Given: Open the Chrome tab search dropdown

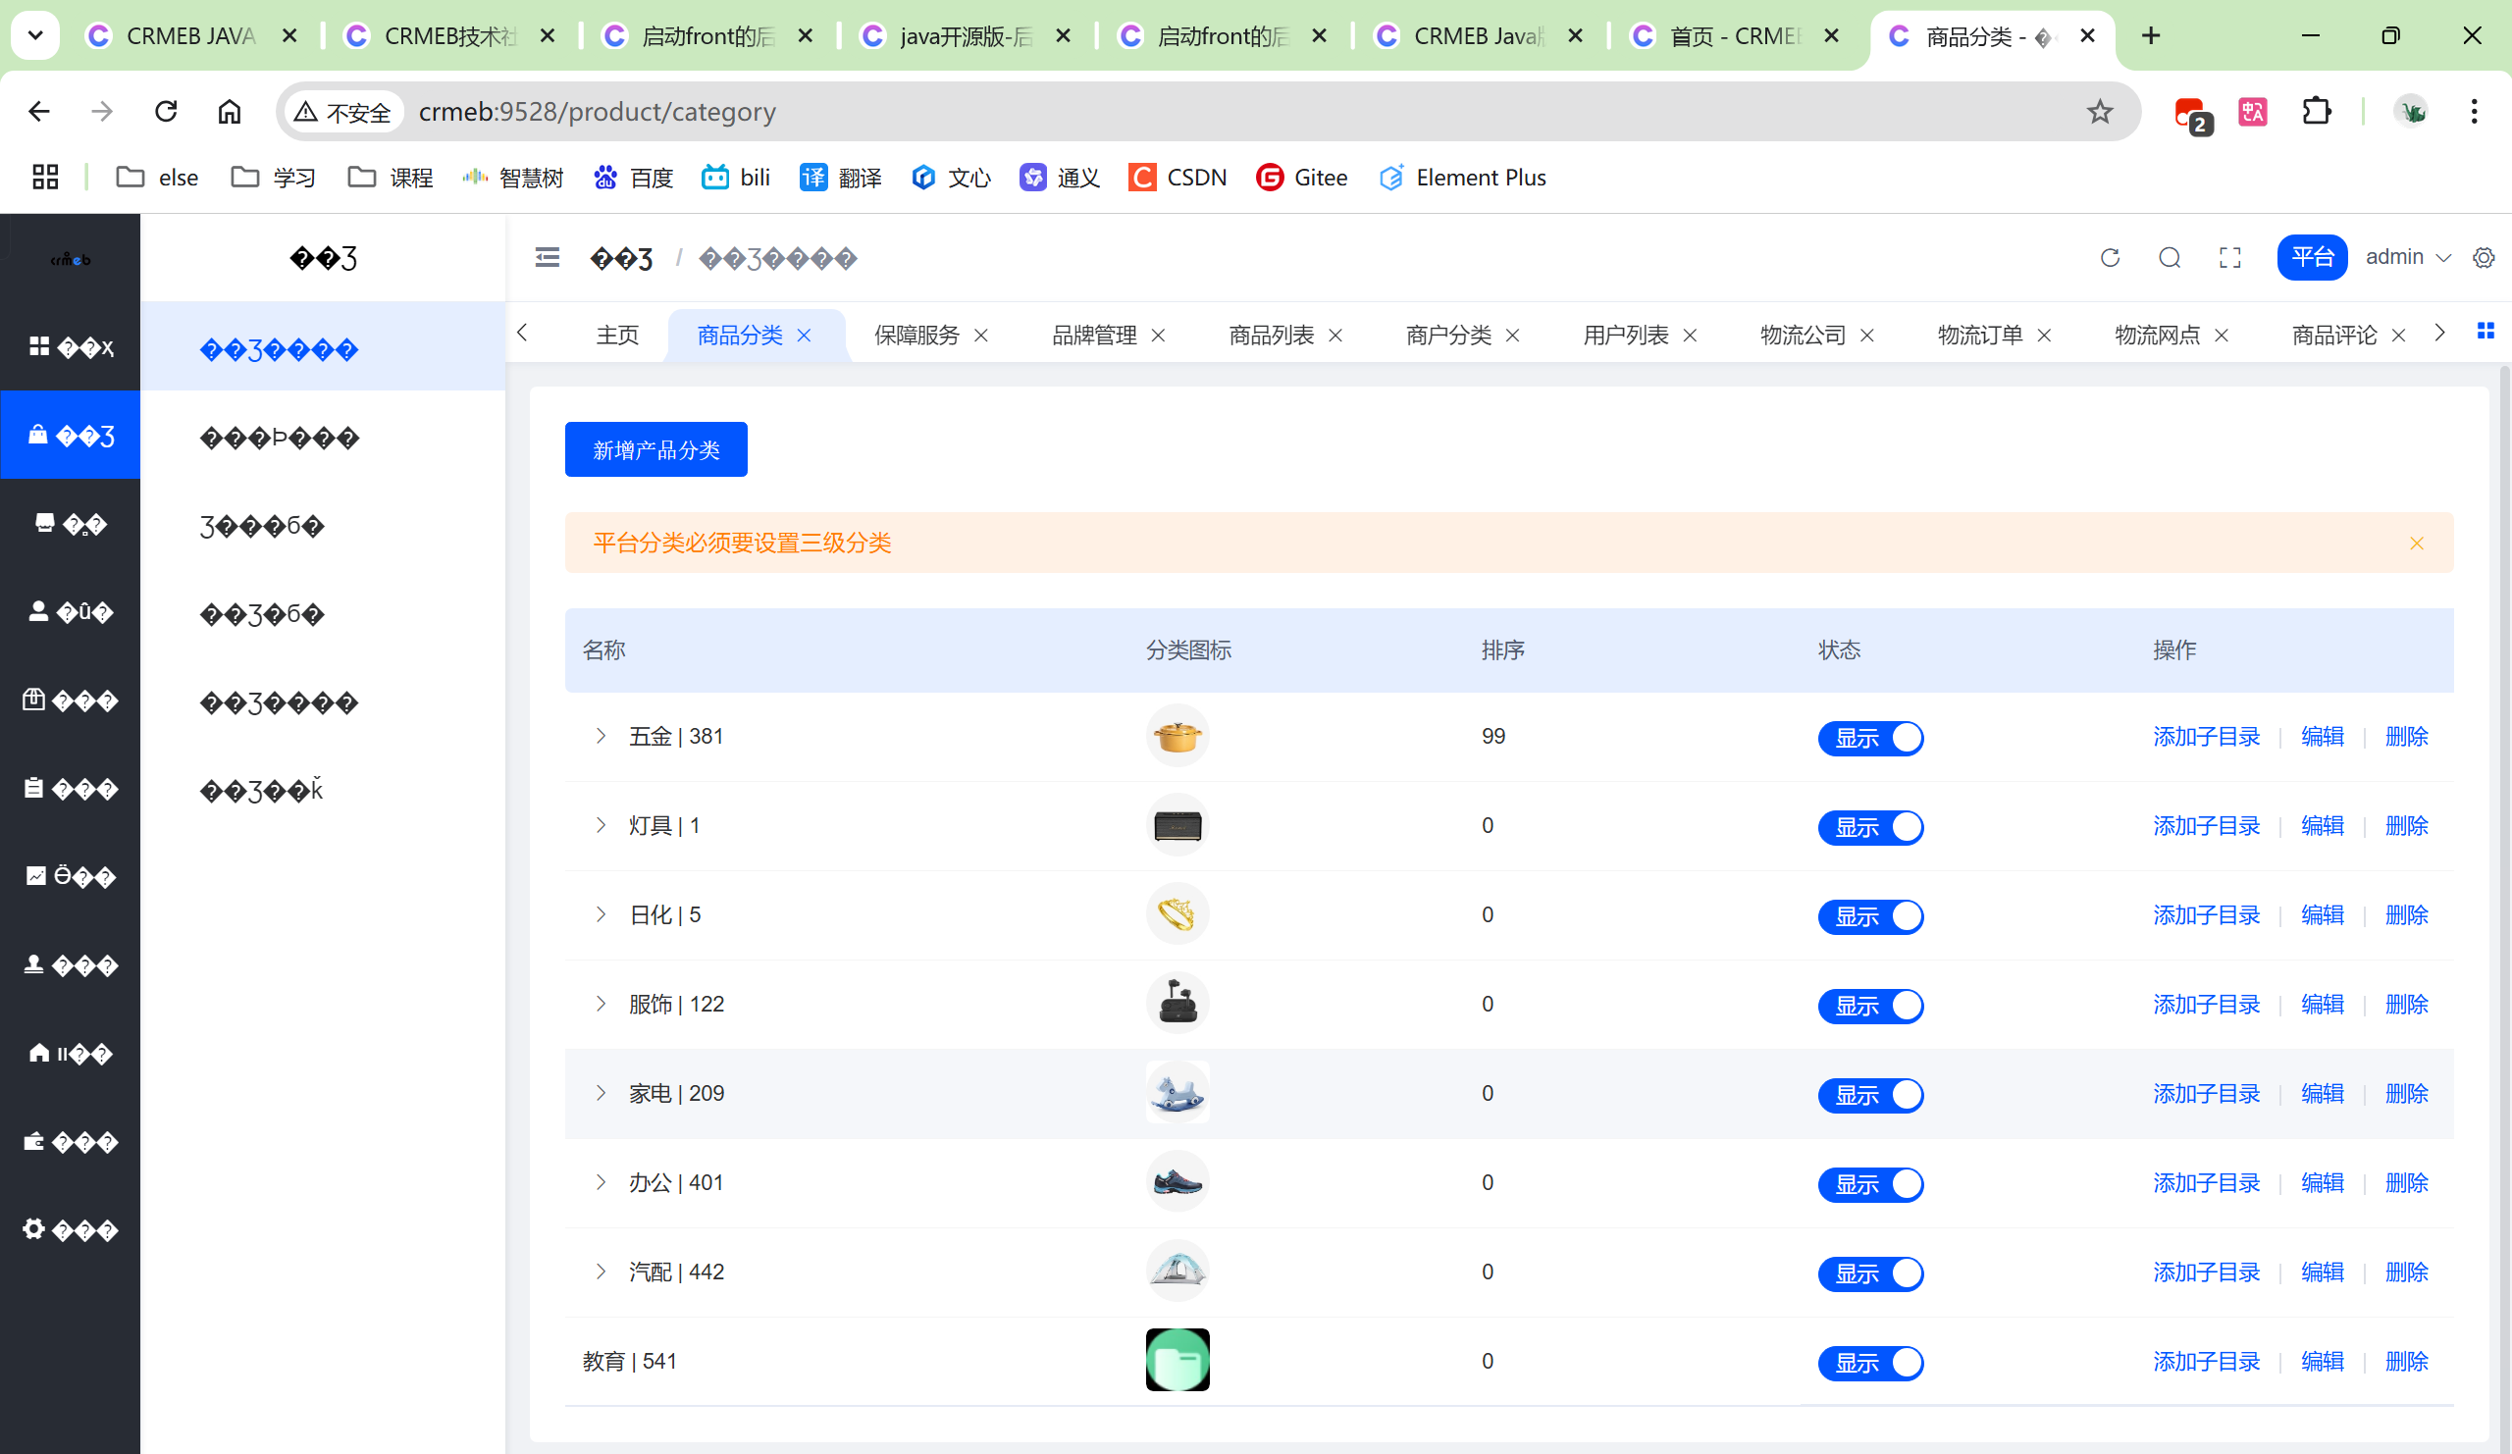Looking at the screenshot, I should [x=35, y=36].
